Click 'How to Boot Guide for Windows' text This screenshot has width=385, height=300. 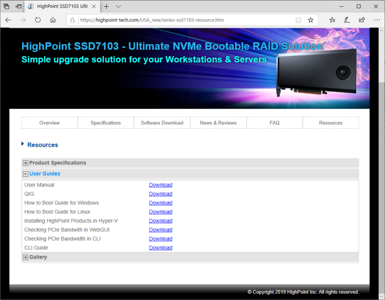pos(62,203)
